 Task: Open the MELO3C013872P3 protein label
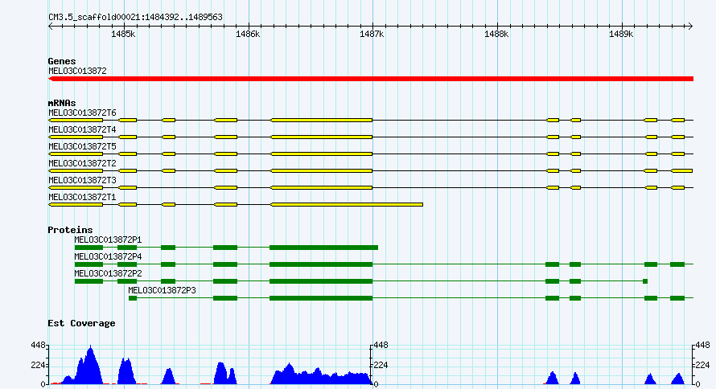tap(162, 290)
